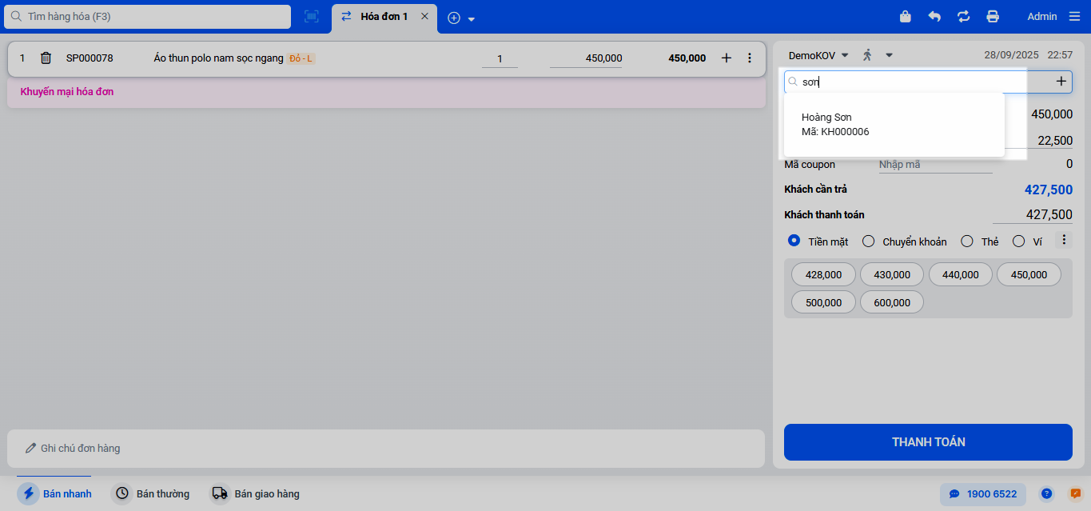
Task: Open the barcode scanner icon
Action: click(311, 16)
